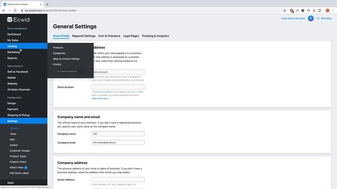Click the Ecwid logo in sidebar
The width and height of the screenshot is (337, 189).
click(18, 20)
